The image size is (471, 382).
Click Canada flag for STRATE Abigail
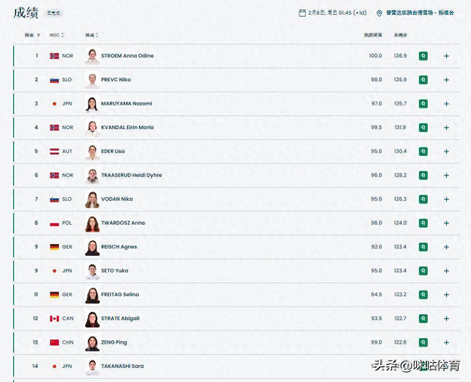54,319
